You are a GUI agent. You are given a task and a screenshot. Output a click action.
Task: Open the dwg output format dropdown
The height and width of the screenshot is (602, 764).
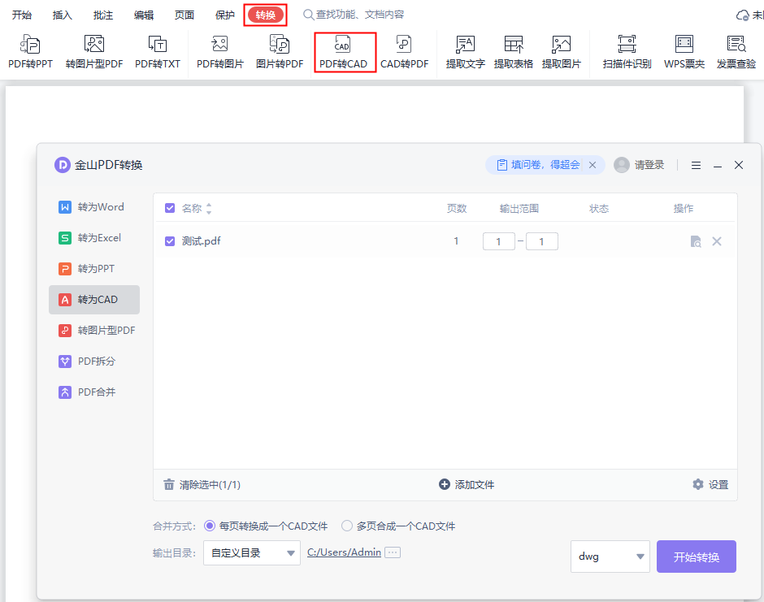[610, 557]
